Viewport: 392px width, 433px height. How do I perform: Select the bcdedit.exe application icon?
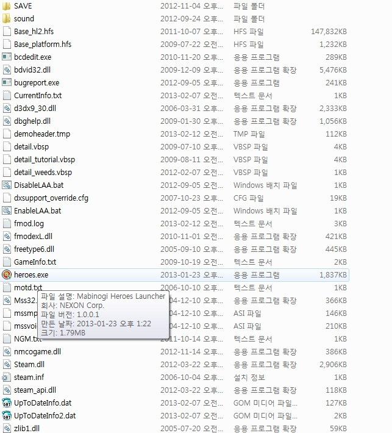tap(7, 57)
